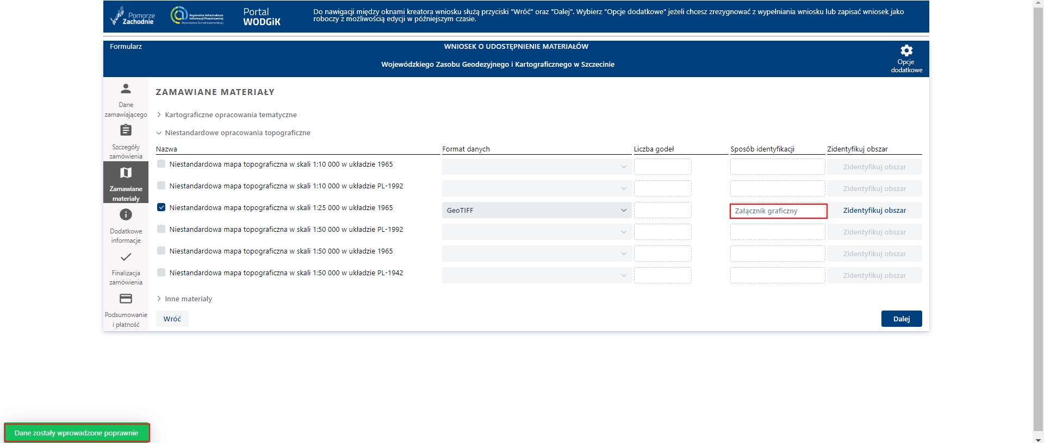Screen dimensions: 1044x443
Task: Open the info icon Dodatkowe informacje step
Action: coord(126,215)
